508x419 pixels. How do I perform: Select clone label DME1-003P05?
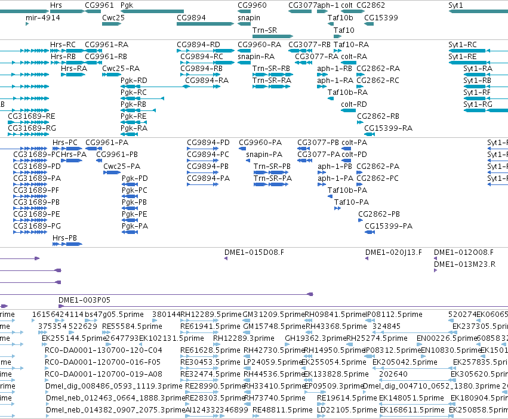(x=84, y=300)
